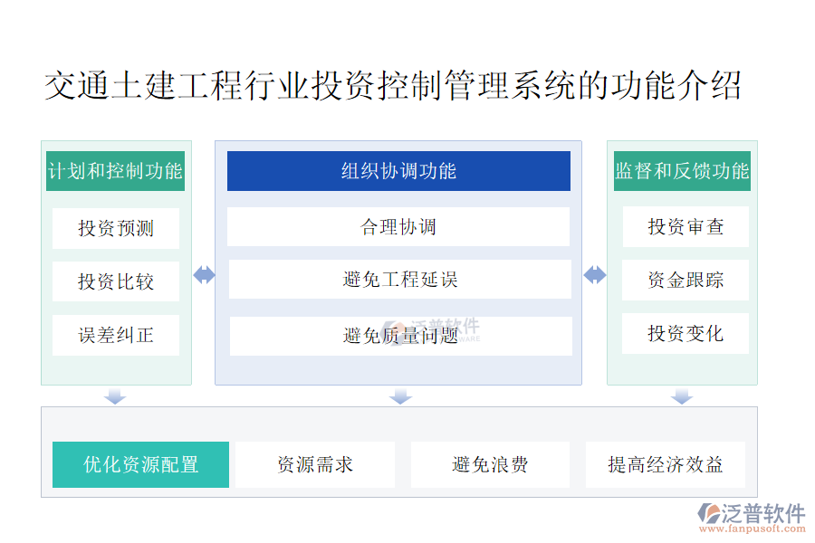Select the 组织协调功能 header

(x=398, y=171)
